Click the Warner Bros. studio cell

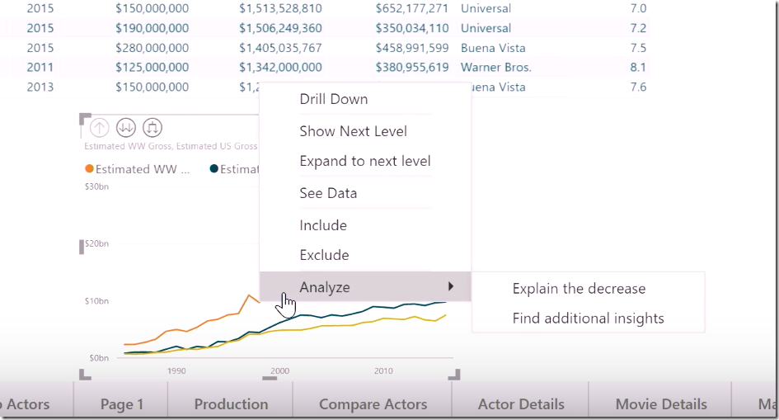click(x=495, y=68)
